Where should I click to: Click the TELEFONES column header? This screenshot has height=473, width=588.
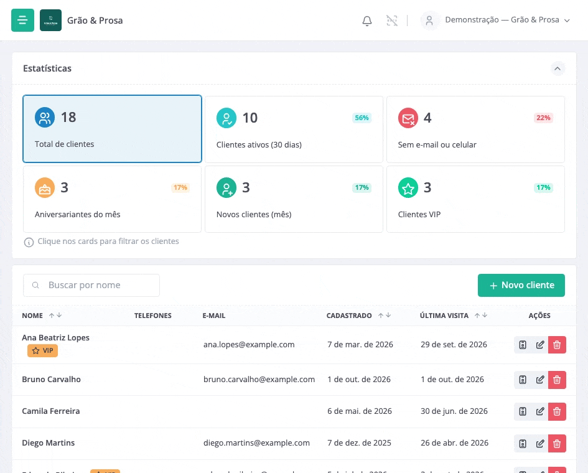pyautogui.click(x=153, y=316)
